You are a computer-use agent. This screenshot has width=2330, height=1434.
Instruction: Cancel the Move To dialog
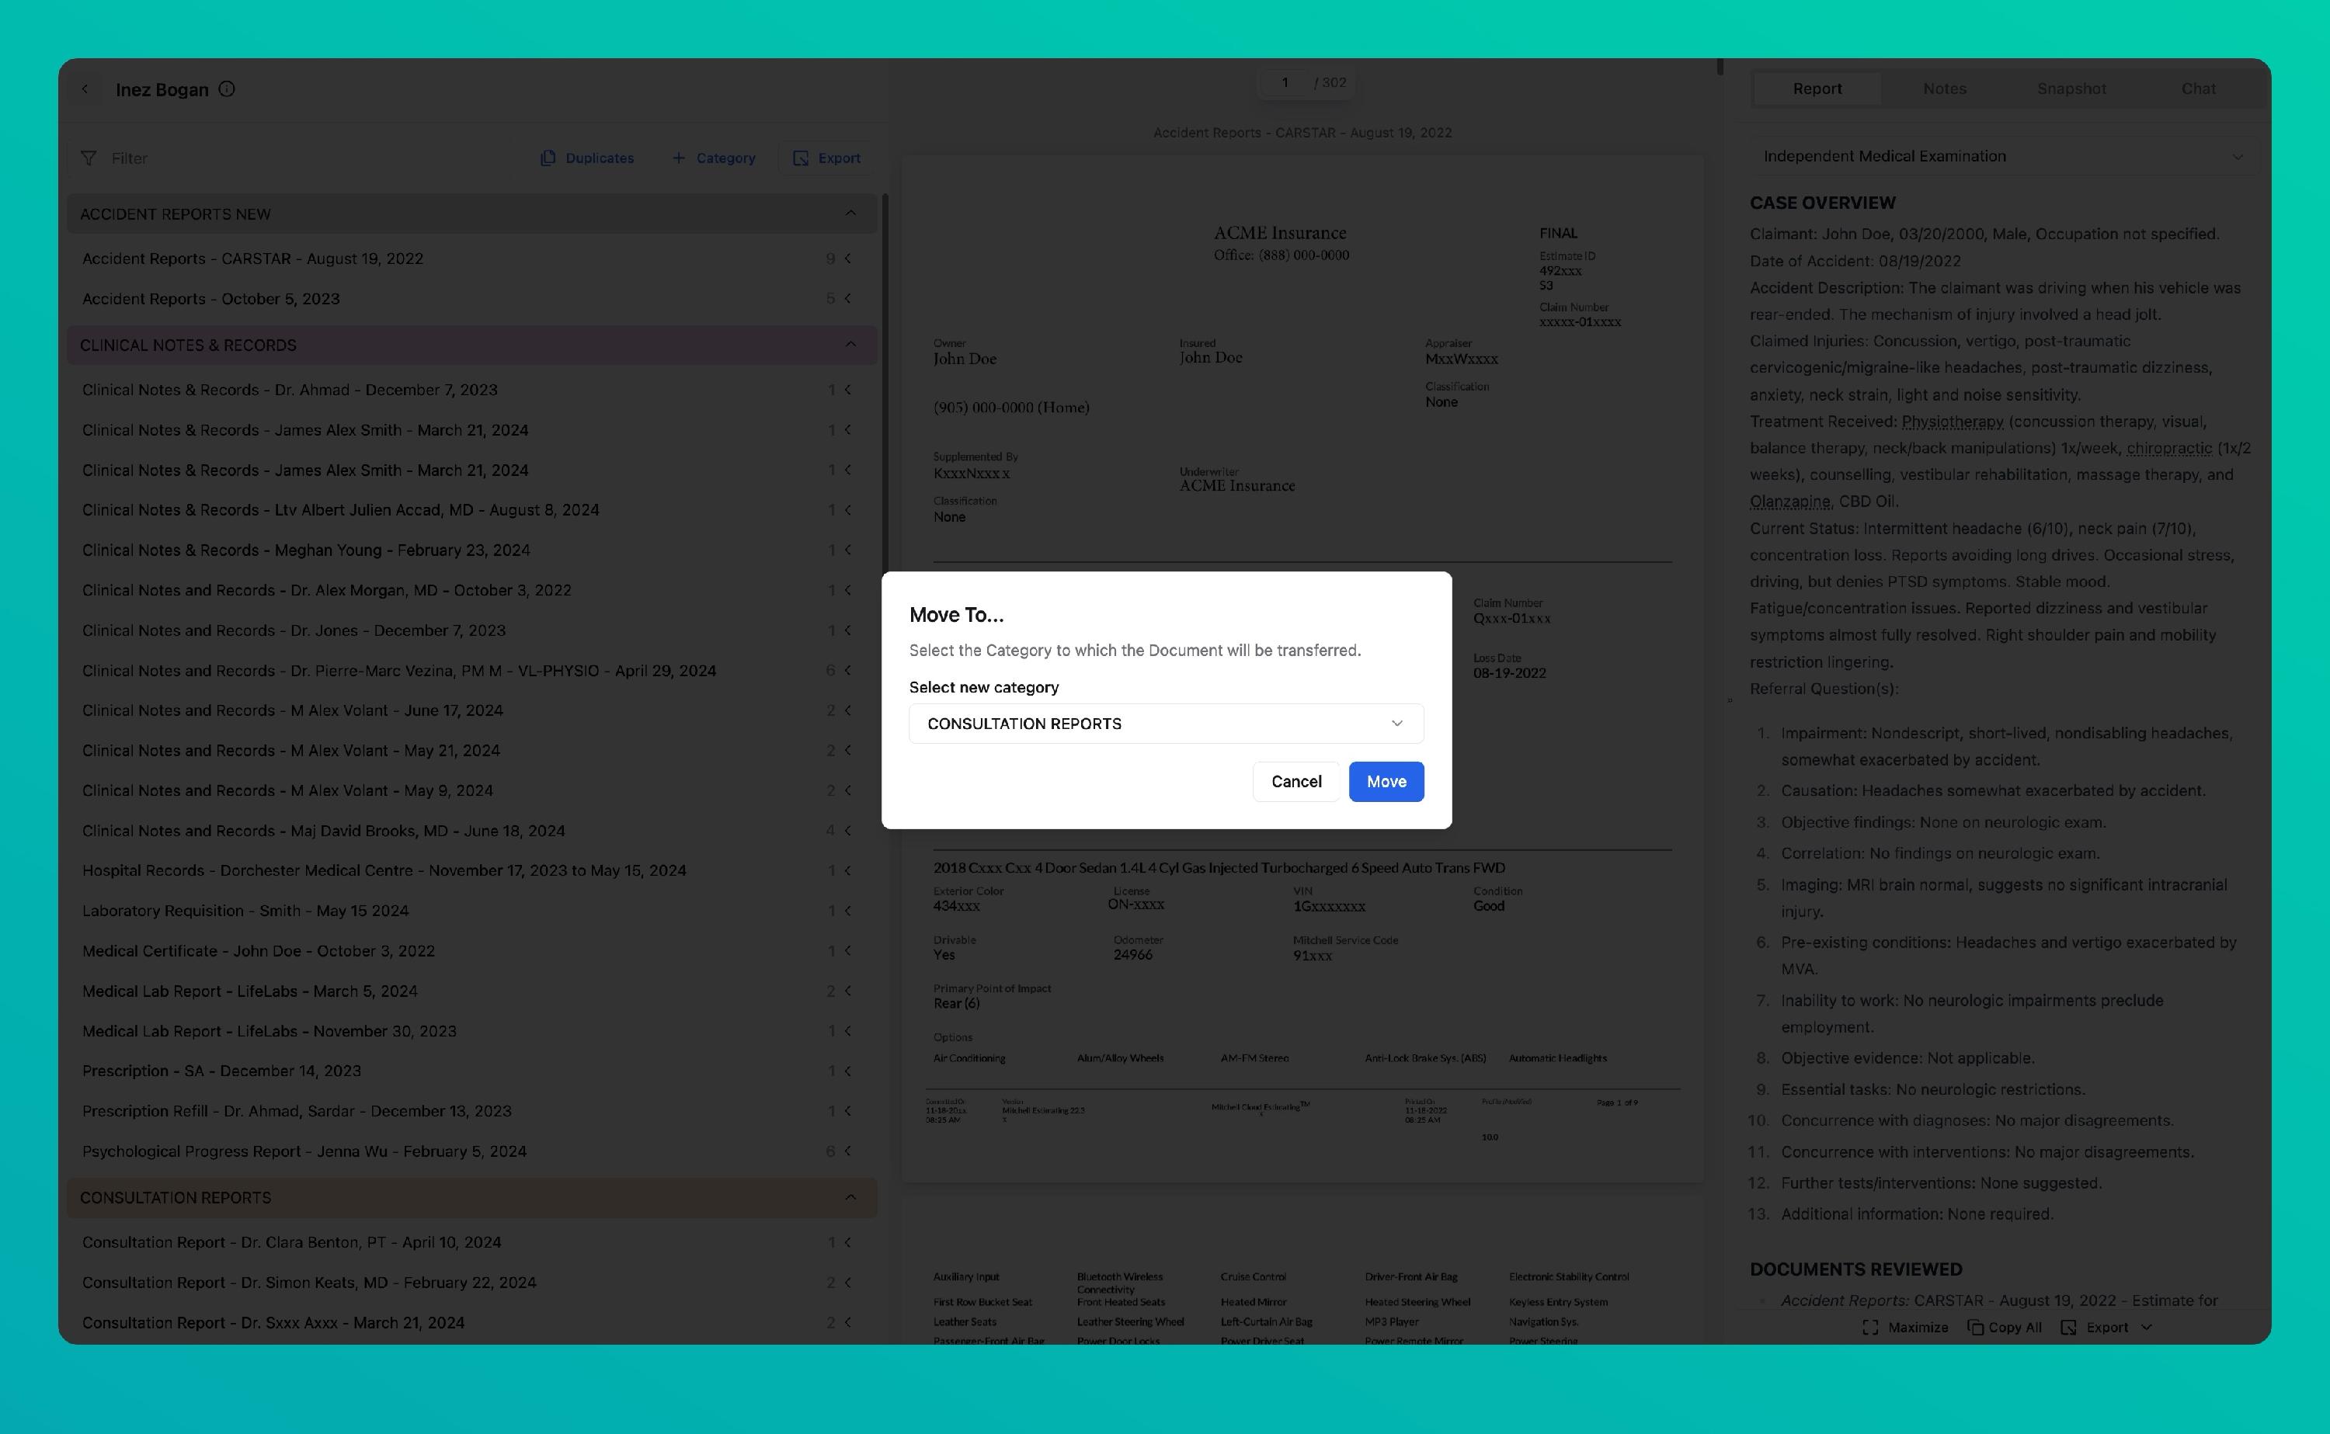tap(1296, 782)
